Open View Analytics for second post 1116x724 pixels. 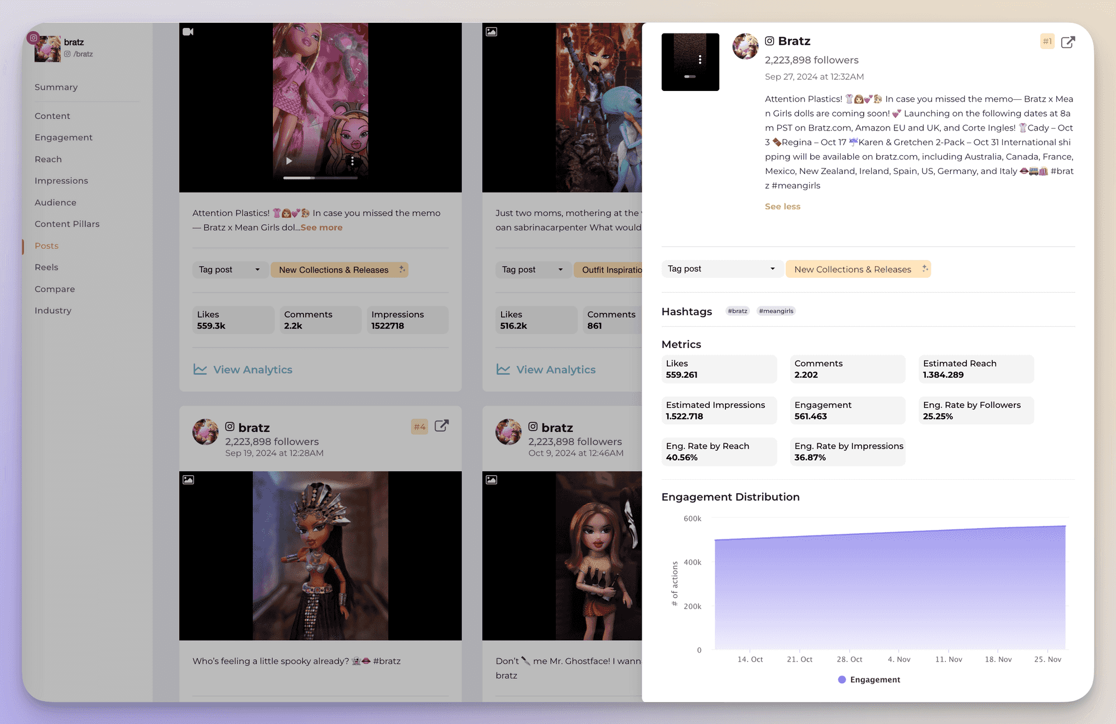click(556, 369)
